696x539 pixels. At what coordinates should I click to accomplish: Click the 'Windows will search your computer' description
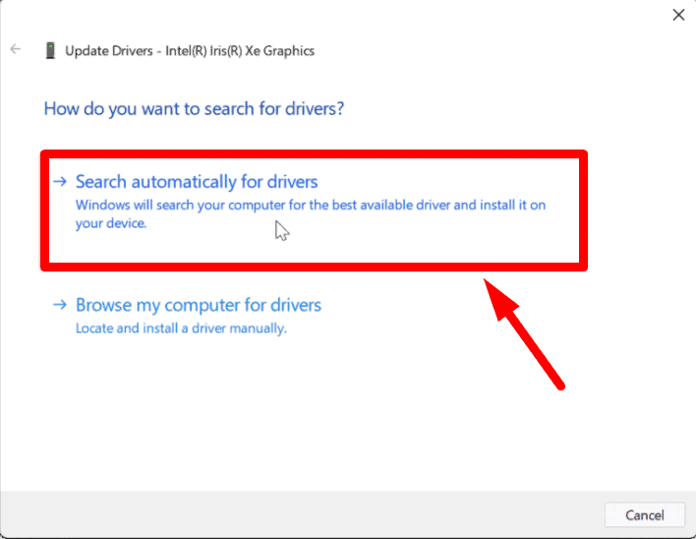point(311,214)
